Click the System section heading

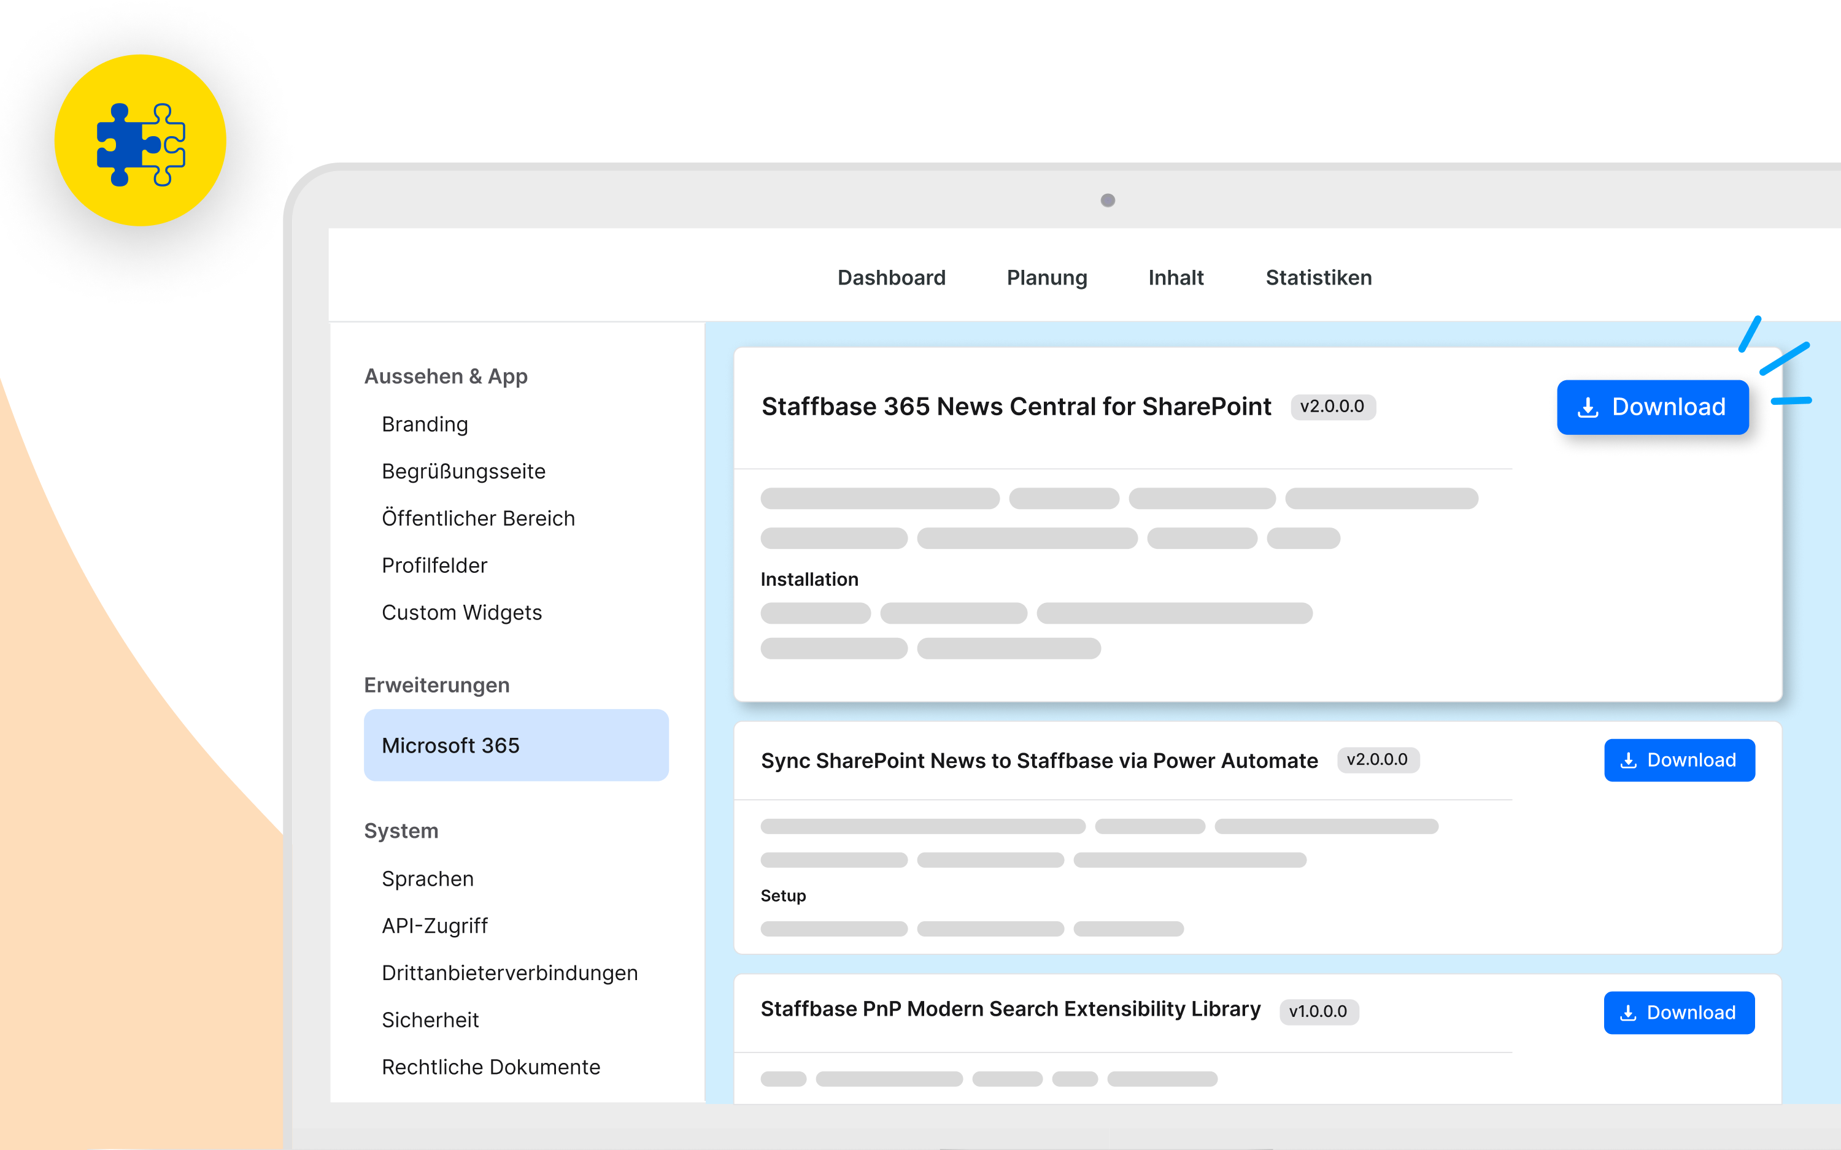tap(401, 830)
